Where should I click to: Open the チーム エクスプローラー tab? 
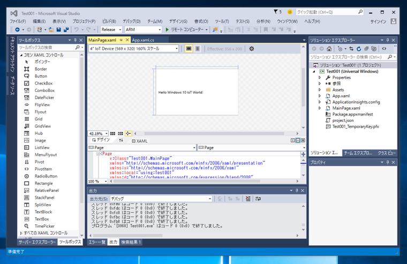point(358,153)
